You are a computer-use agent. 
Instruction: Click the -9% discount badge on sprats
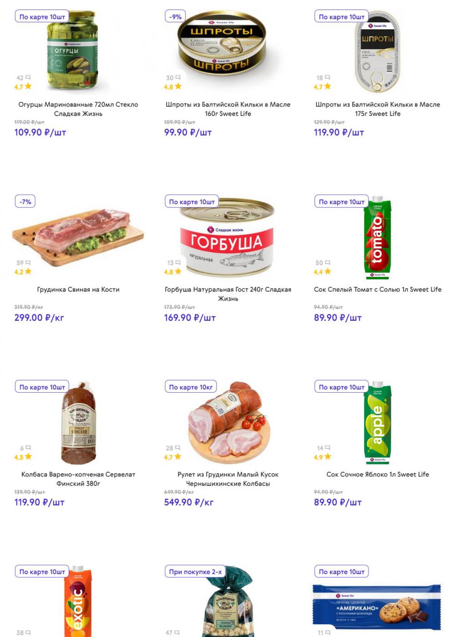[175, 17]
